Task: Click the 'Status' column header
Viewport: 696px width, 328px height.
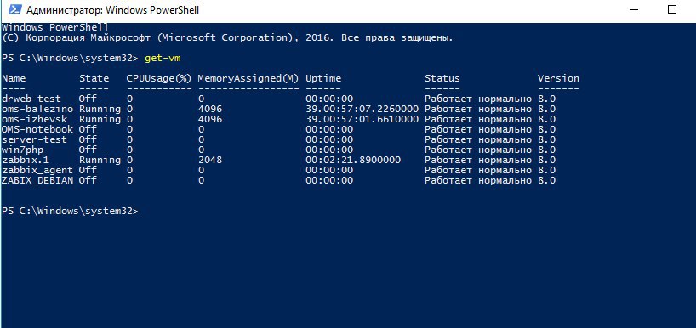Action: tap(442, 78)
